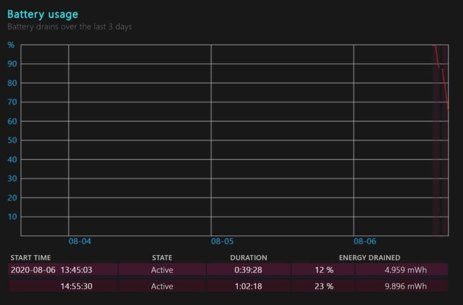
Task: Select the ENERGY DRAINED column header
Action: [369, 258]
